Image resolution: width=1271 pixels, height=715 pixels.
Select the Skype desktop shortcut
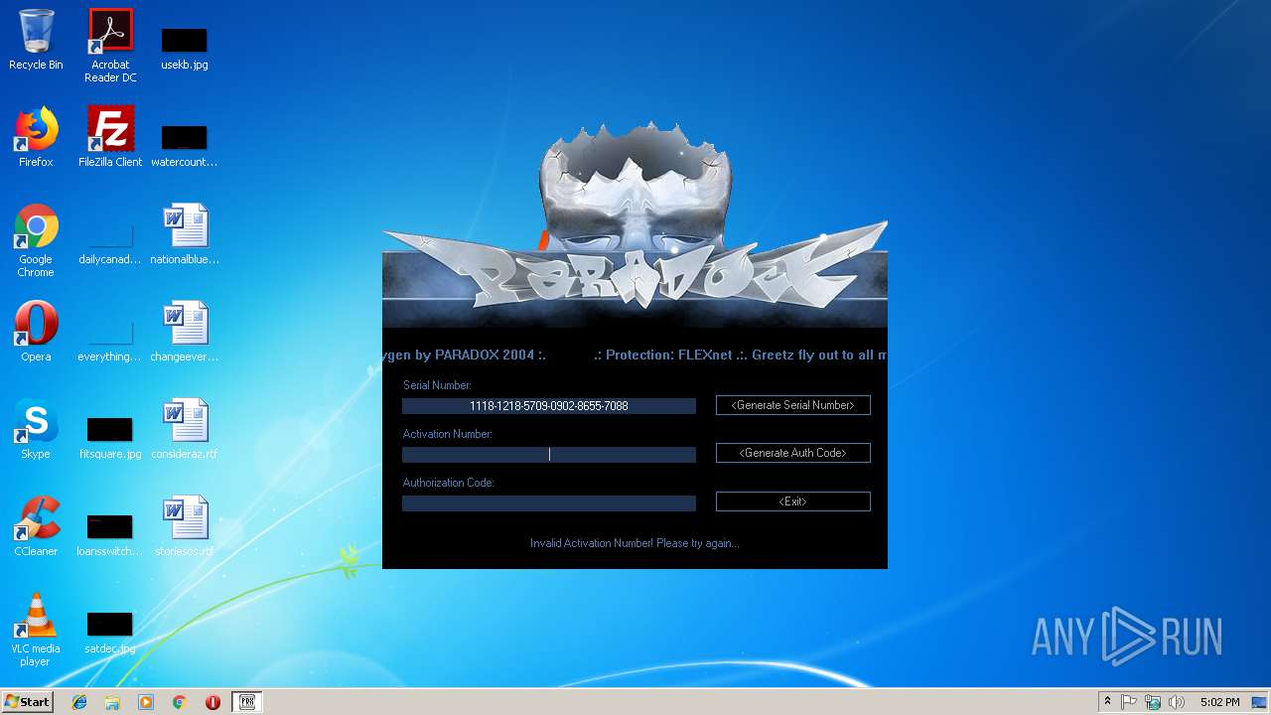[36, 429]
